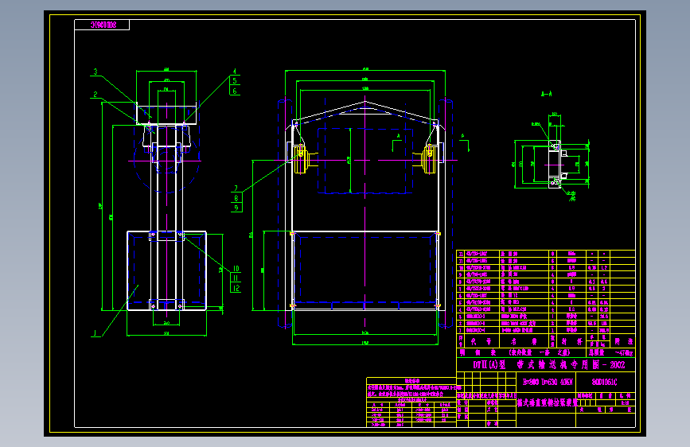
Task: Click part callout number 2
Action: [x=95, y=94]
